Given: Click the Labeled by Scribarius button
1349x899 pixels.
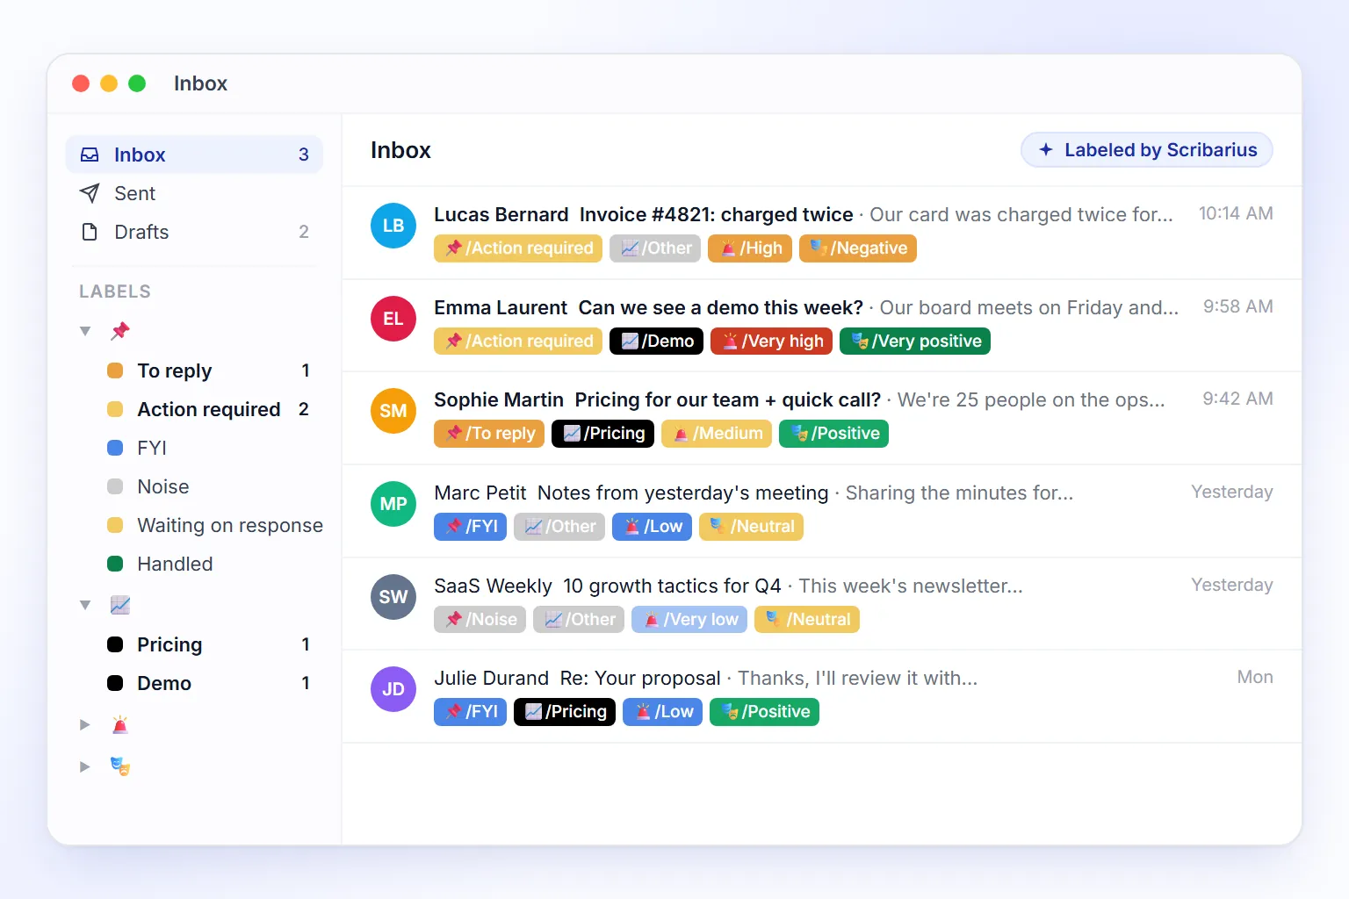Looking at the screenshot, I should pos(1147,150).
